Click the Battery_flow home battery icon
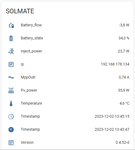 tap(11, 25)
